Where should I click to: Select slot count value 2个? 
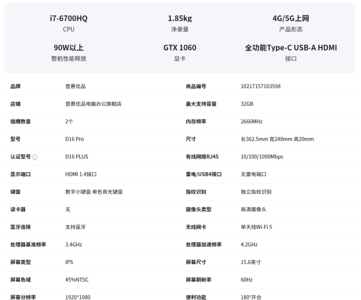(69, 122)
